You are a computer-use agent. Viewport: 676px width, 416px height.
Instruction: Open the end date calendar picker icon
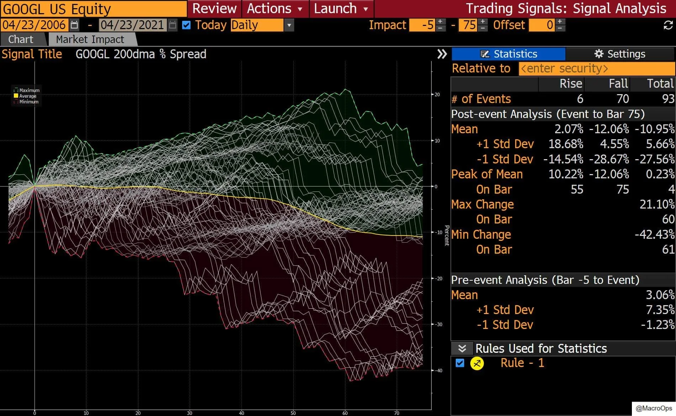click(x=172, y=25)
